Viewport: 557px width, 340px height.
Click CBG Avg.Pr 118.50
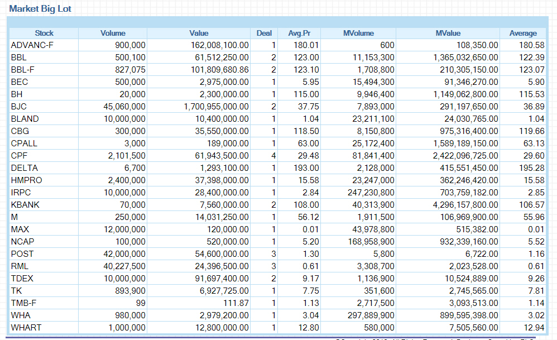[306, 131]
